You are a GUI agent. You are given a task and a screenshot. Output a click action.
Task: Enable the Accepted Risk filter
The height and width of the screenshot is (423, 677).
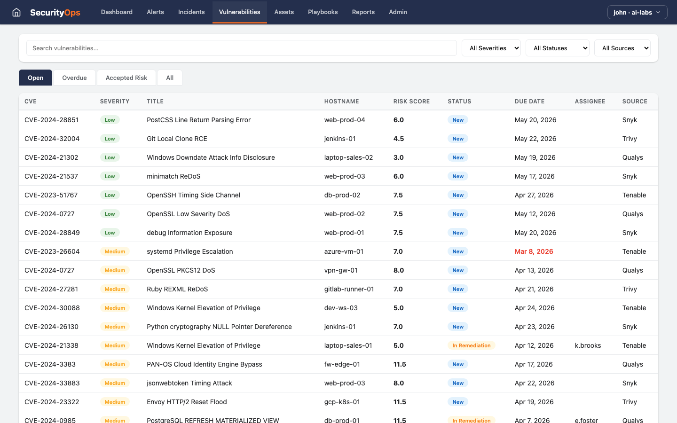click(126, 78)
